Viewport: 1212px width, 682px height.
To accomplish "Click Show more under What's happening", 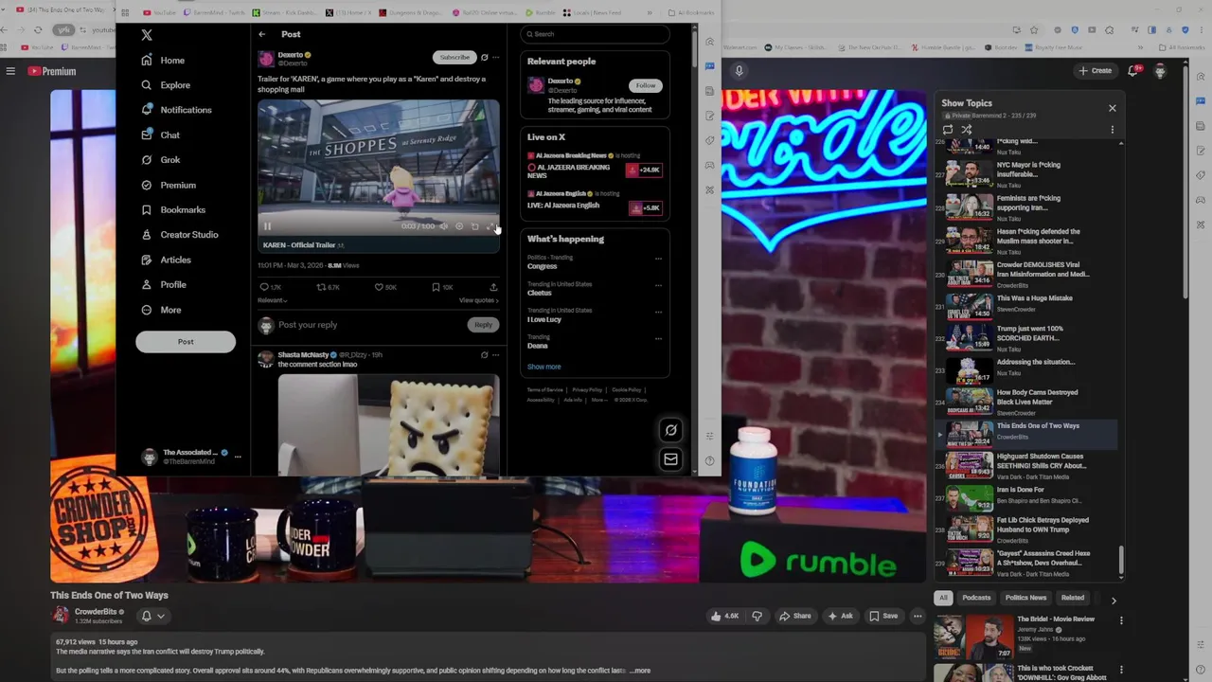I will pos(544,367).
